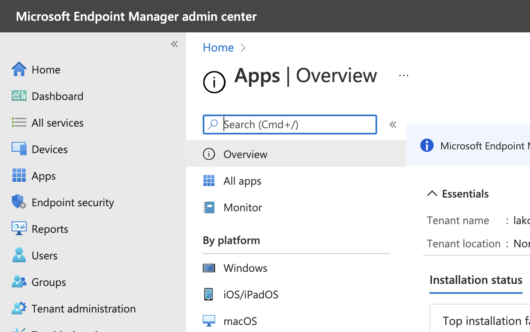Click the blue info banner icon
This screenshot has height=332, width=530.
(427, 145)
